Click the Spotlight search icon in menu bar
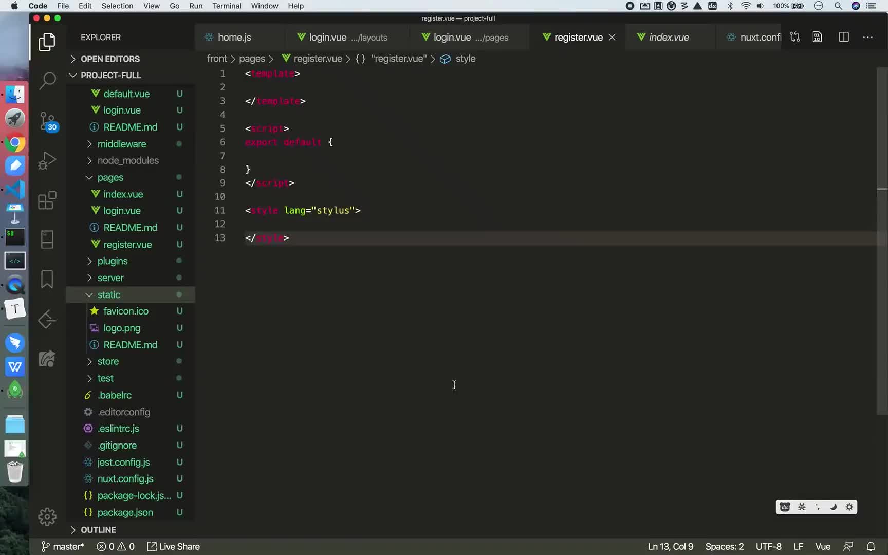Viewport: 888px width, 555px height. pos(838,6)
